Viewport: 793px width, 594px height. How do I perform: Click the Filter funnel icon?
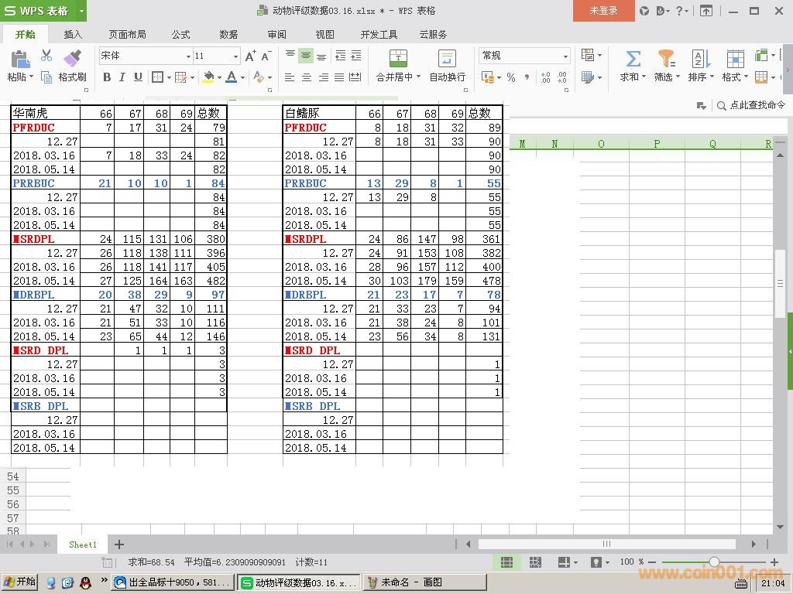click(665, 59)
